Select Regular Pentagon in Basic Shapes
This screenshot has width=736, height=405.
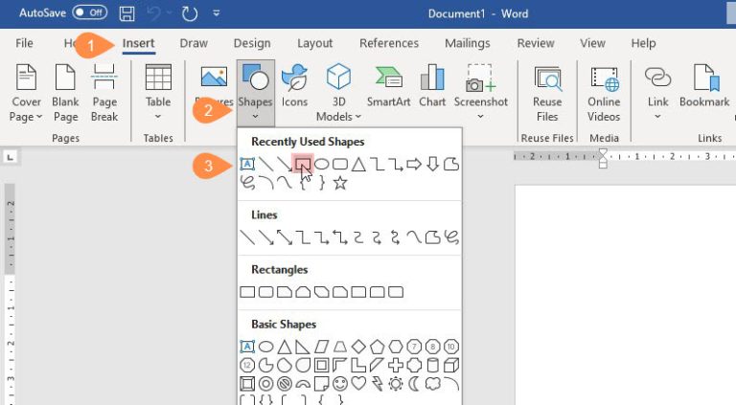[377, 347]
